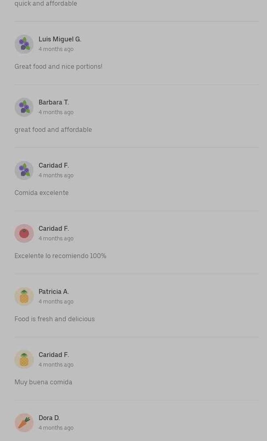
Task: Click 'great food and affordable' review text
Action: point(53,130)
